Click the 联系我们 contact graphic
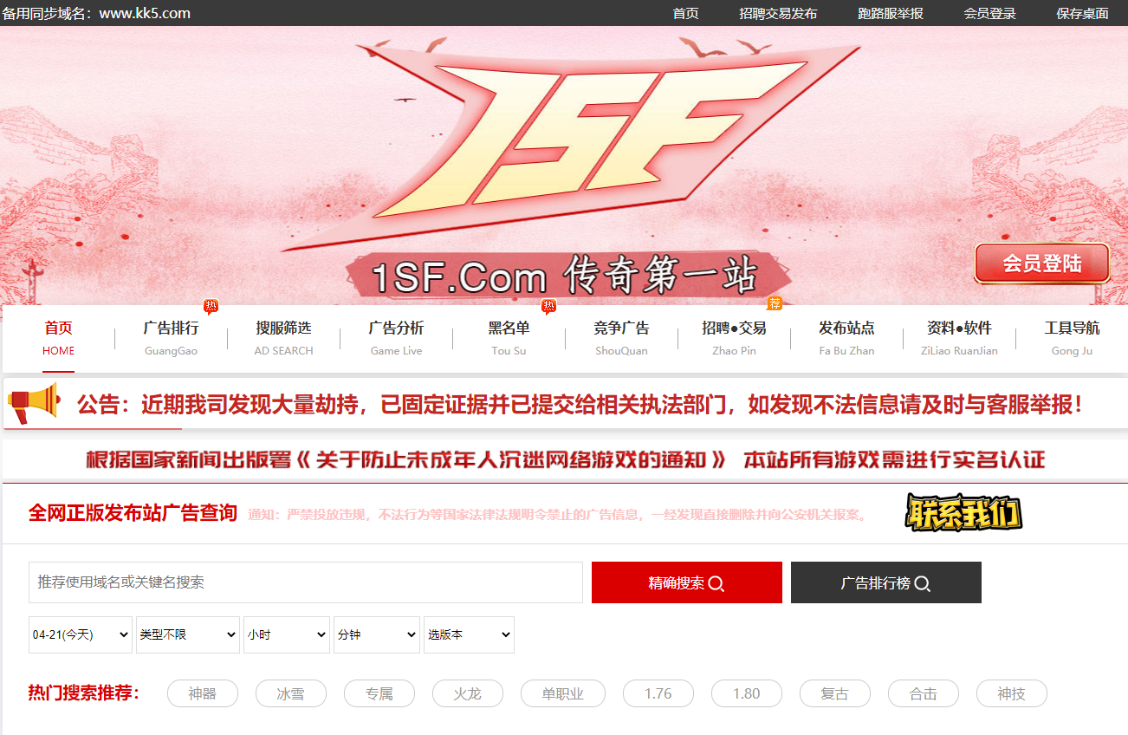 coord(963,512)
